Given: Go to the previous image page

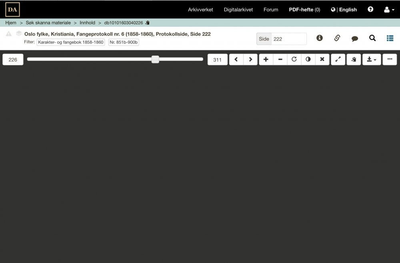Looking at the screenshot, I should pos(236,59).
